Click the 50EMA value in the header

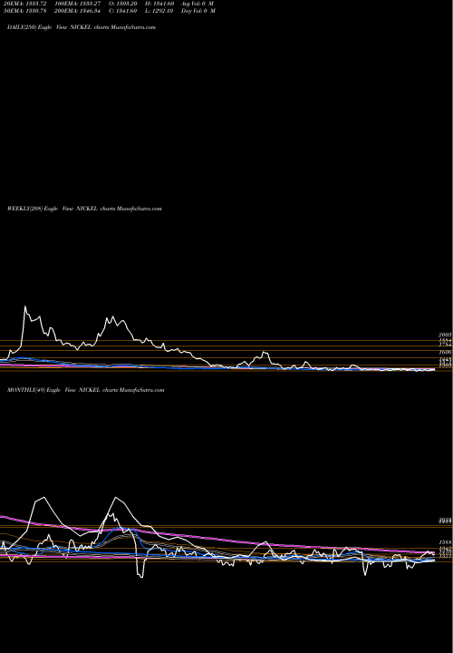tap(25, 11)
